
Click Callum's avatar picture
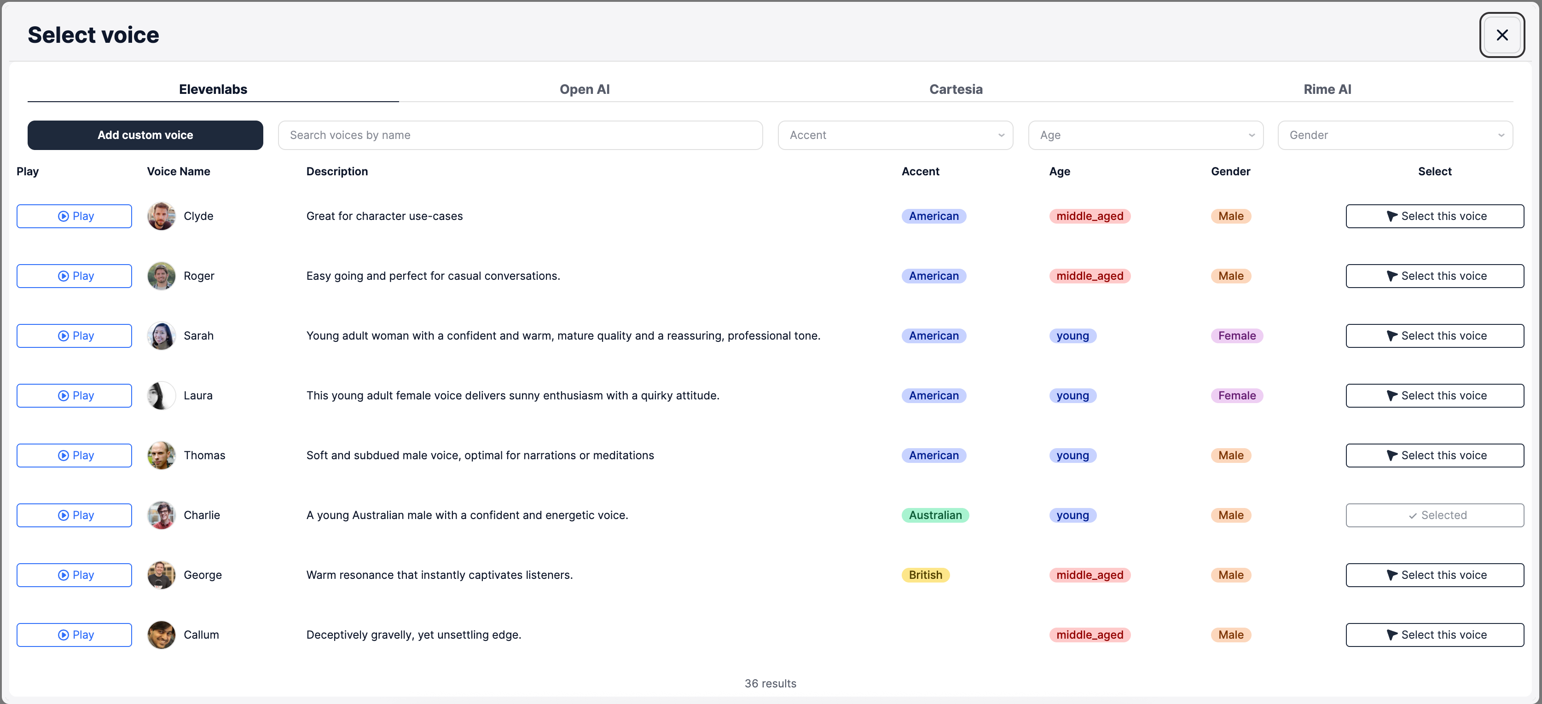[x=162, y=635]
